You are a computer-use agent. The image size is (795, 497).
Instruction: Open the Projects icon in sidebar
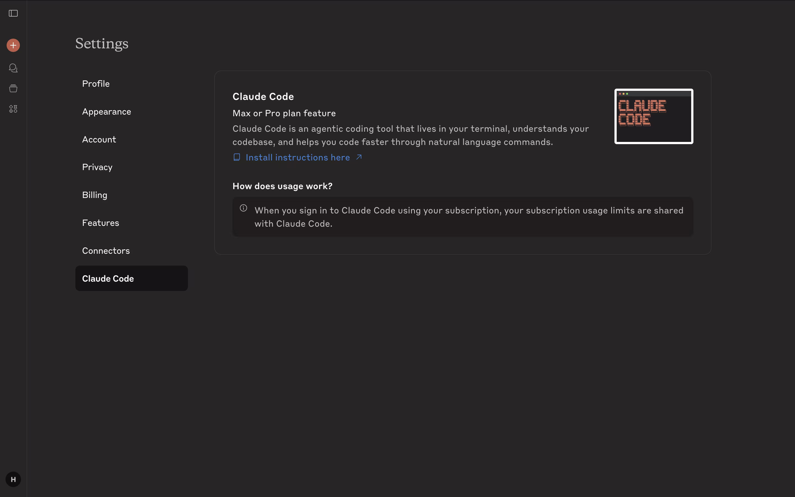pos(13,88)
